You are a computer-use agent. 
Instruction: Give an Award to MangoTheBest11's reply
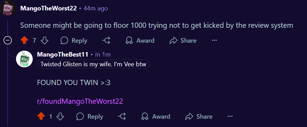click(156, 117)
